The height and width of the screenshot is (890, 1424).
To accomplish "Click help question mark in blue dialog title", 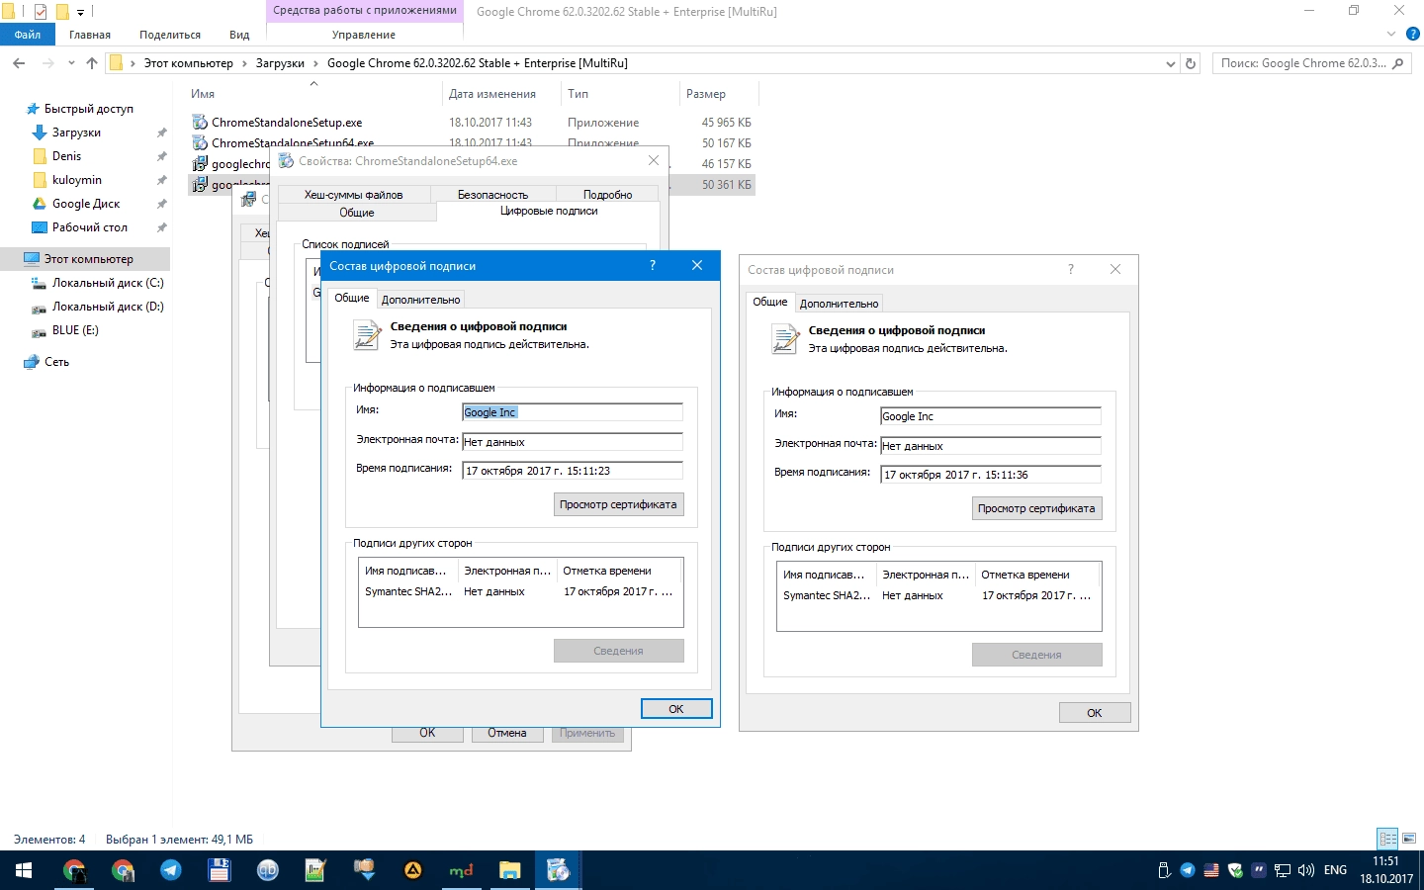I will (653, 265).
